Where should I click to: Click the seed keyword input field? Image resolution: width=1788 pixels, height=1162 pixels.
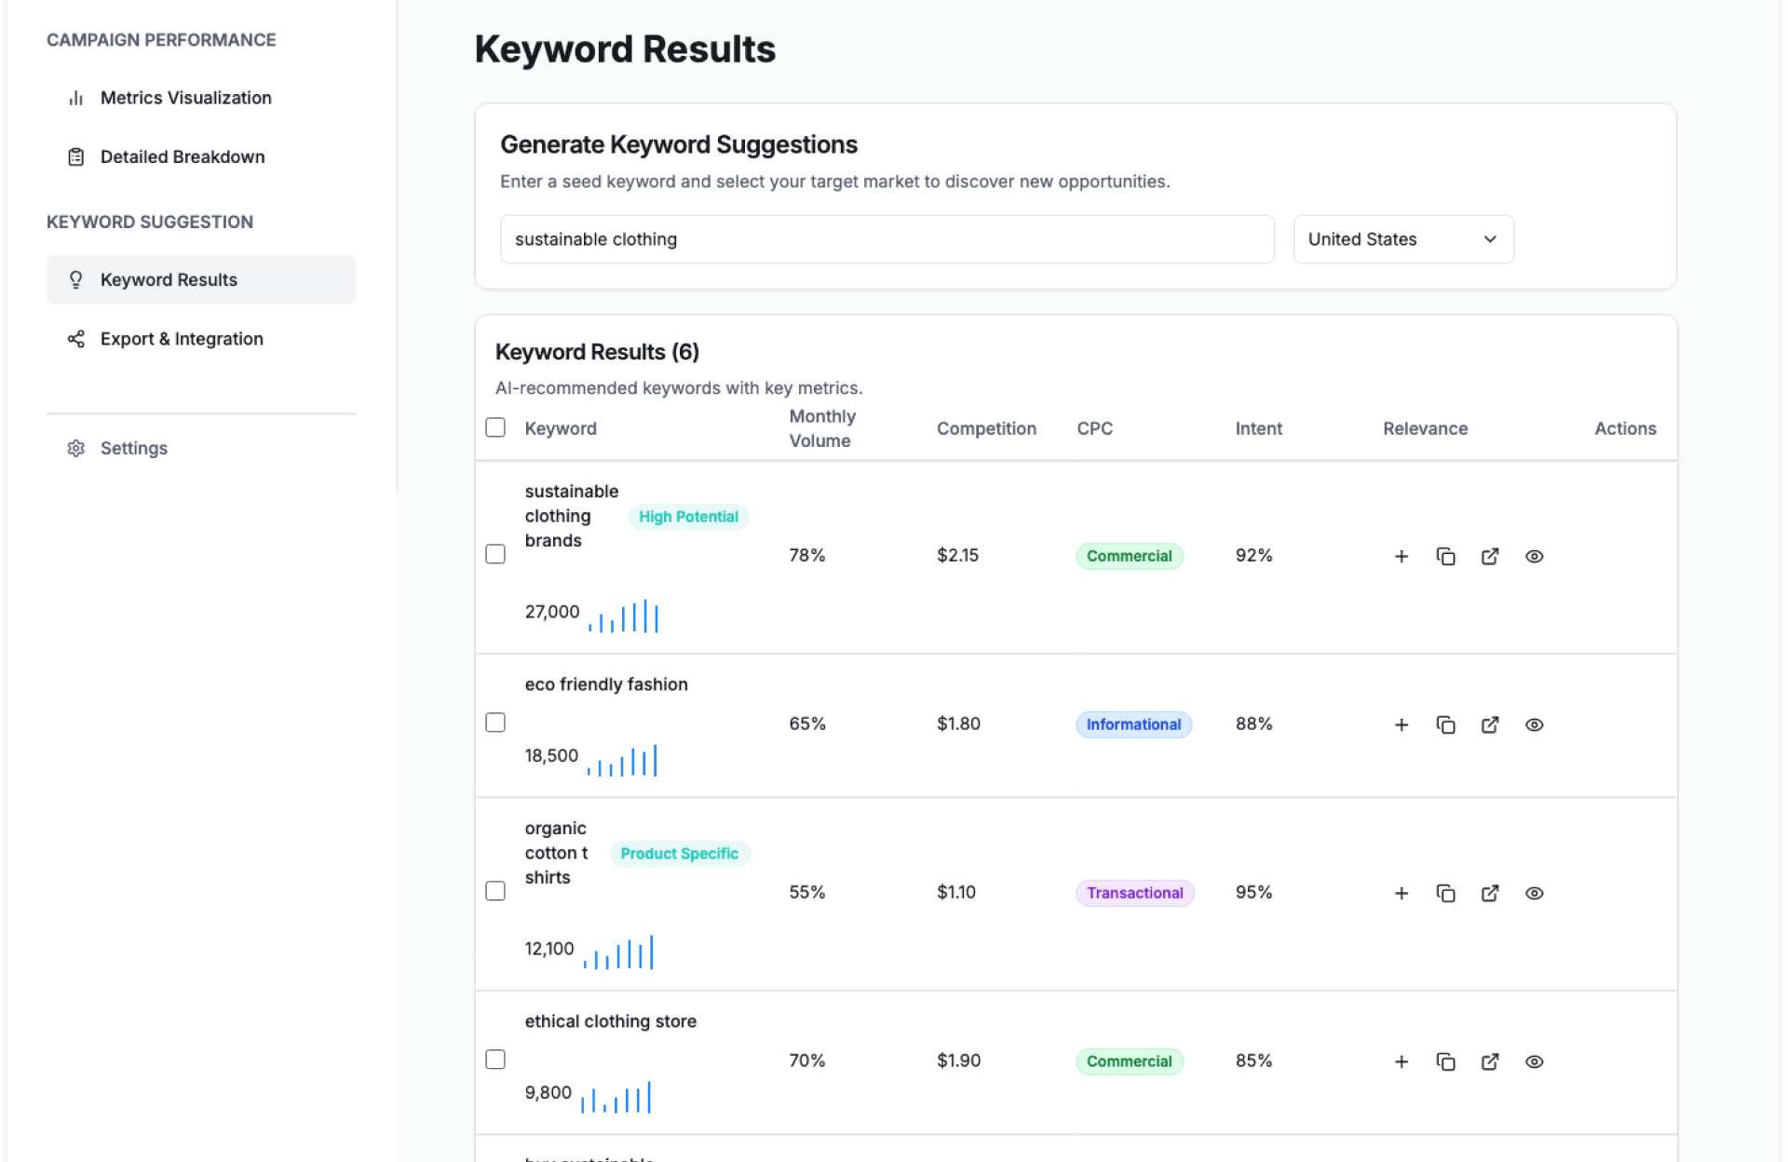[x=887, y=239]
